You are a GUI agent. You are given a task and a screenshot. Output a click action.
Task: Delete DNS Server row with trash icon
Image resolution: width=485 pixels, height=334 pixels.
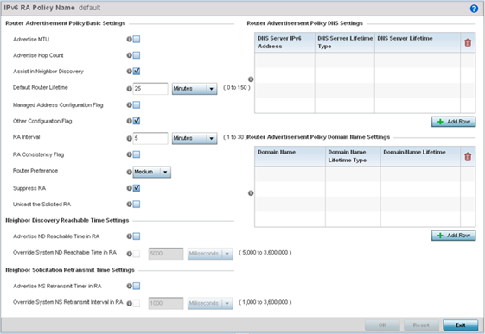click(468, 42)
